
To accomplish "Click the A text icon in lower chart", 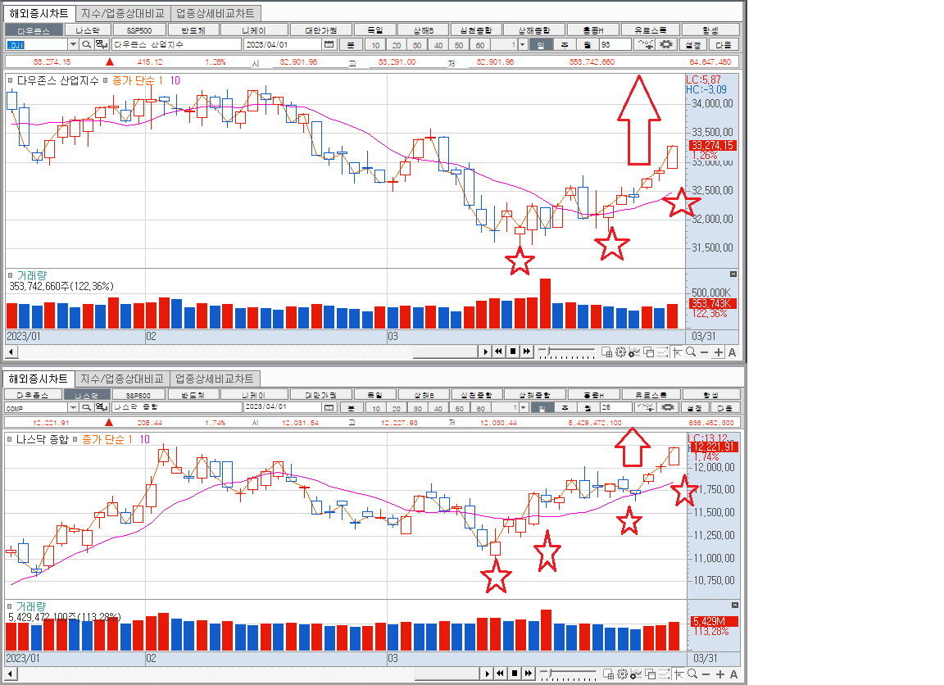I will (734, 674).
